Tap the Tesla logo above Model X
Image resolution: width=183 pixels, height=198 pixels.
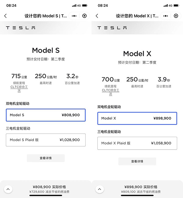(x=112, y=28)
